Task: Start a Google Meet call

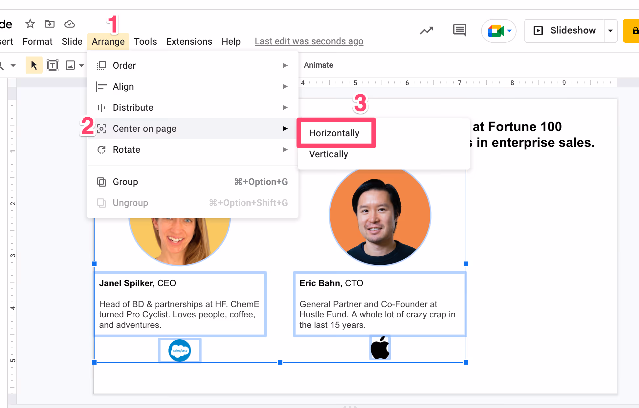Action: point(496,31)
